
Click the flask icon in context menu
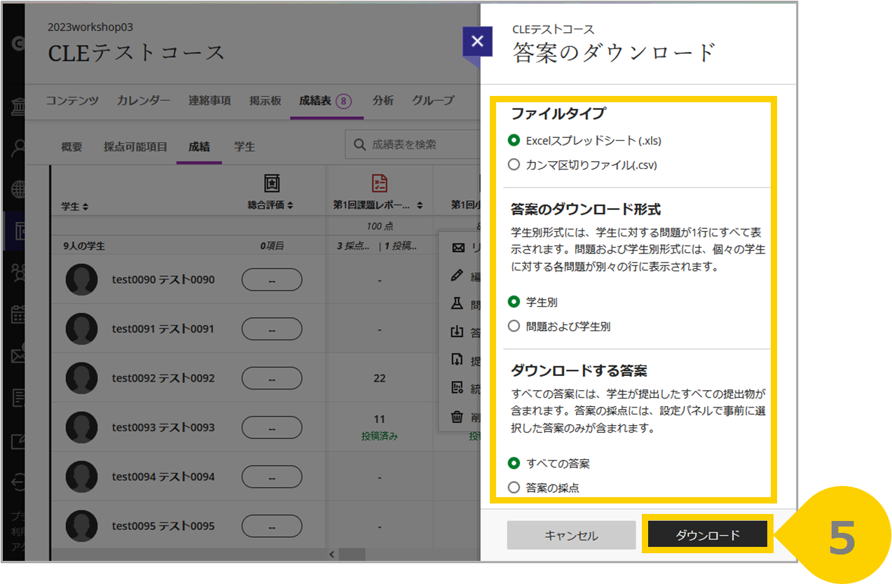coord(458,303)
